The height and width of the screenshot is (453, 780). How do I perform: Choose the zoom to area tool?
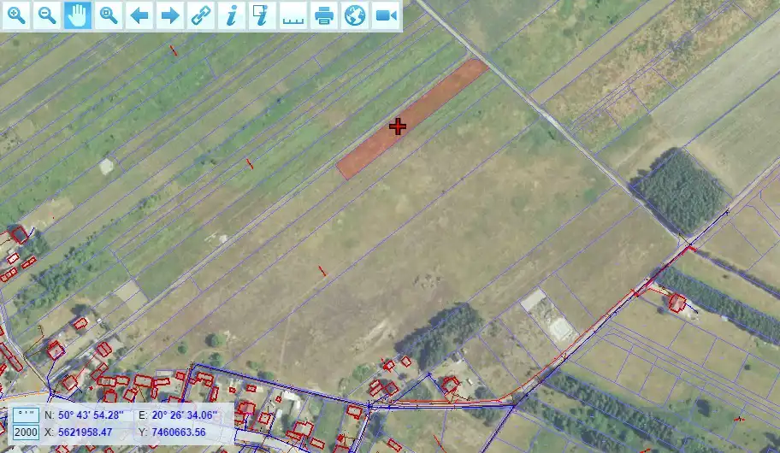pos(109,15)
